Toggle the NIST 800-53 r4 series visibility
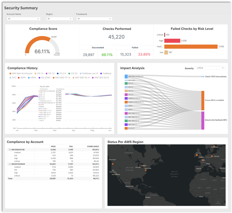232x213 pixels. tap(73, 77)
